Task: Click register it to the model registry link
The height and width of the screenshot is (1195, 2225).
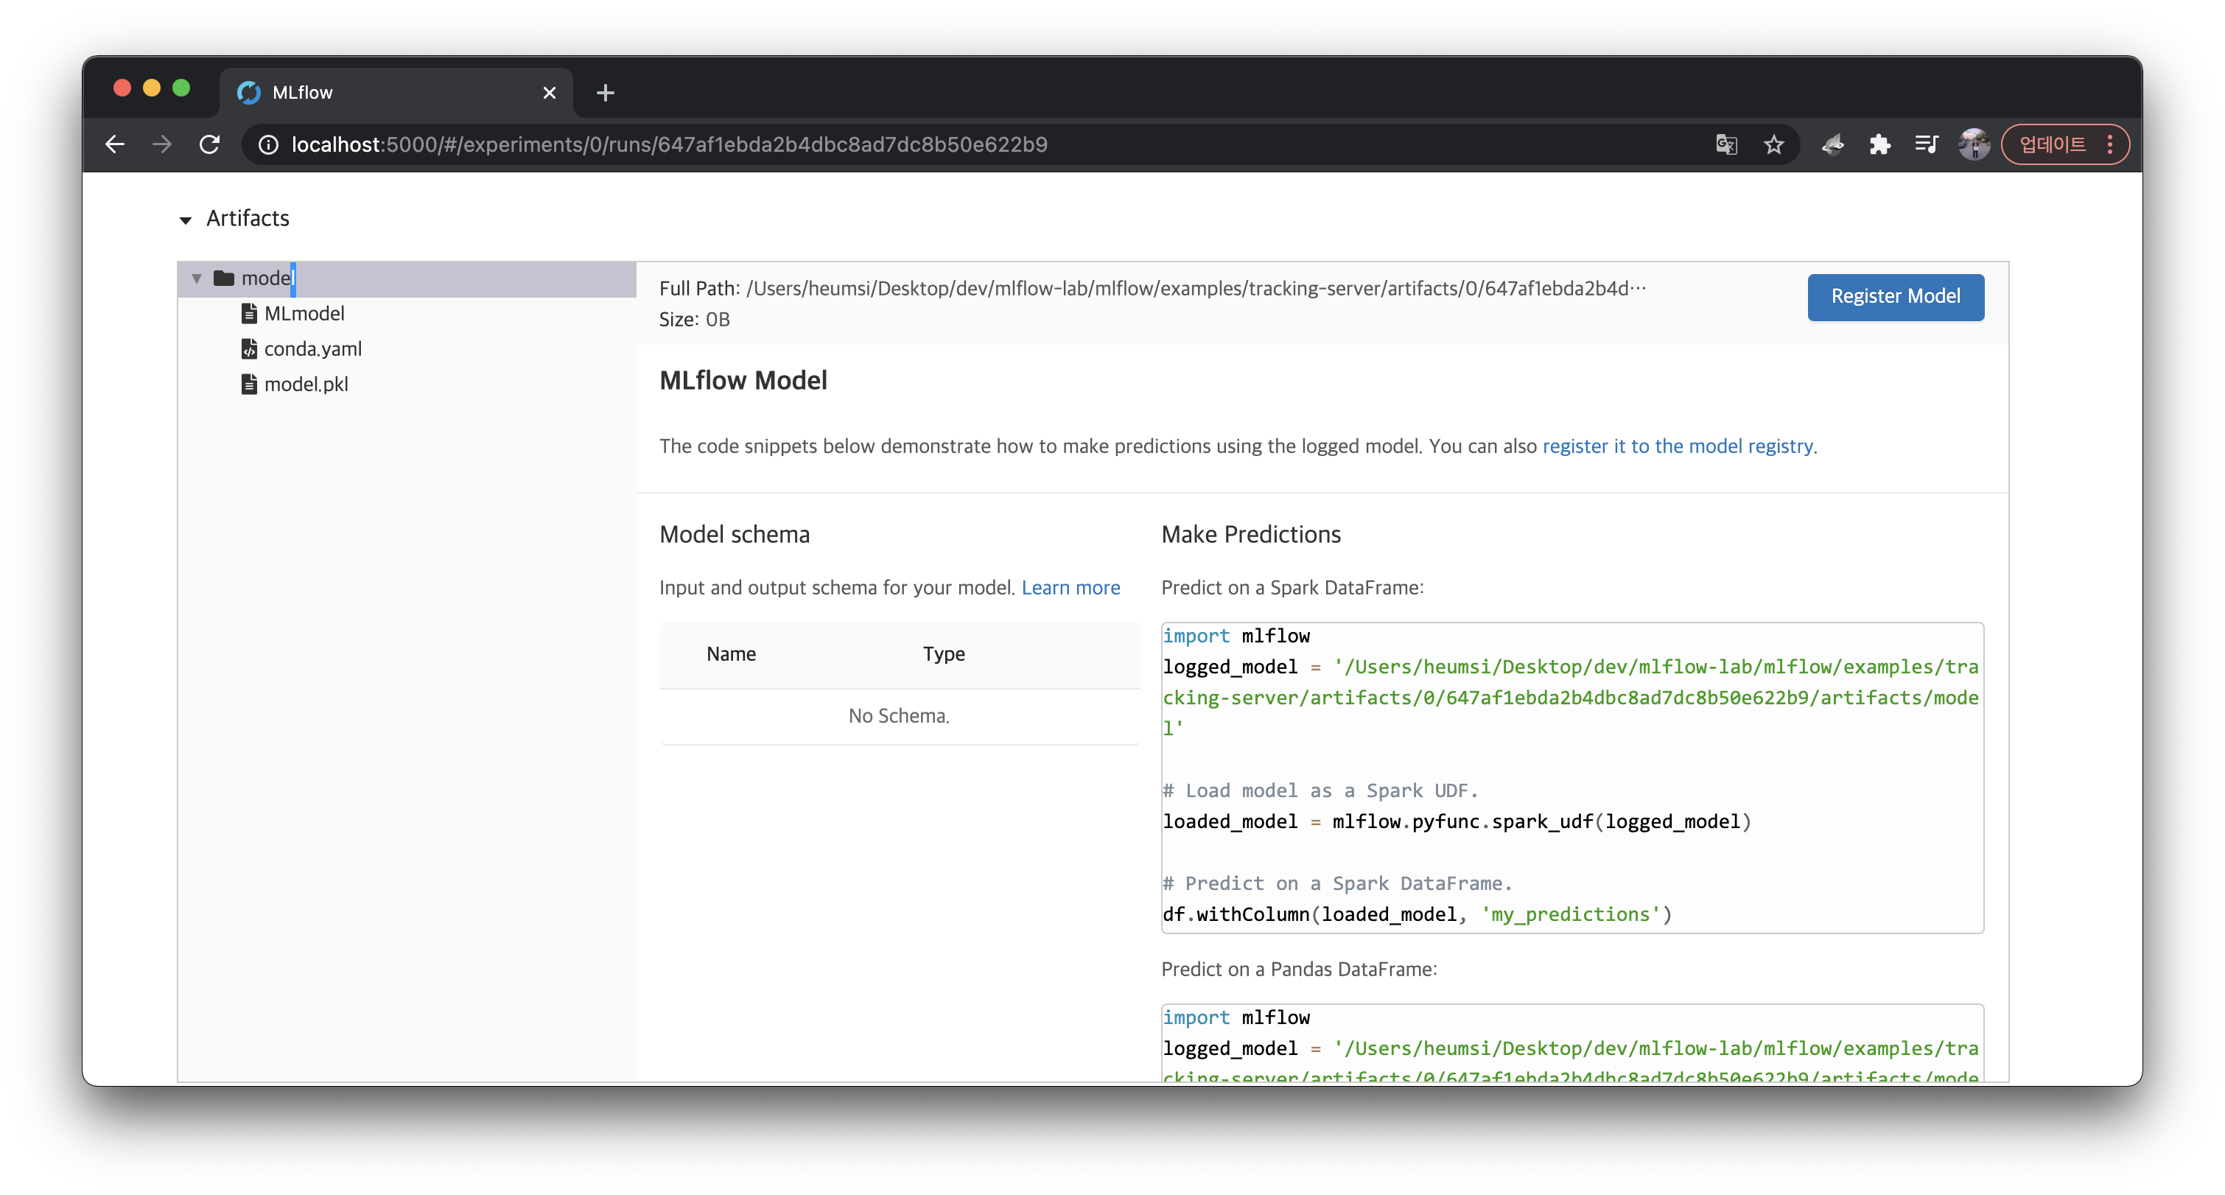Action: click(1678, 446)
